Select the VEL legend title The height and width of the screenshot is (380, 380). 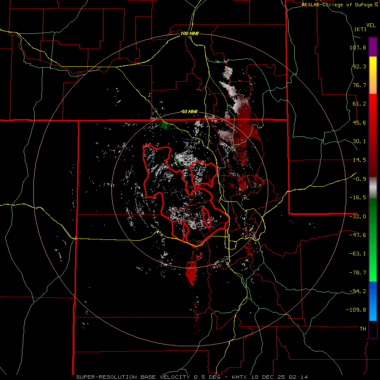click(x=371, y=25)
